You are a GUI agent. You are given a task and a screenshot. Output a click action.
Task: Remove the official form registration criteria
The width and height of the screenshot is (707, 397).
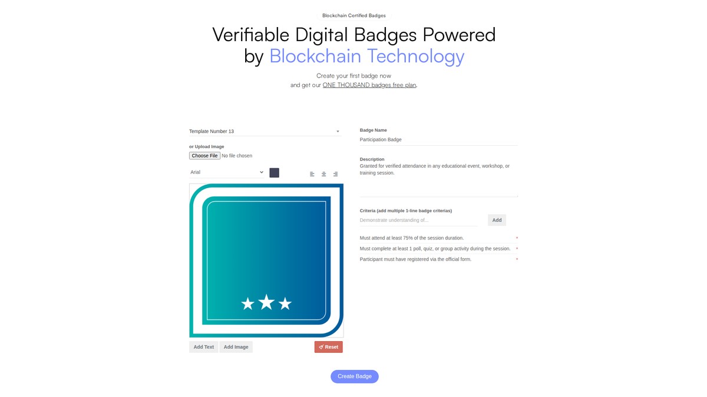517,259
